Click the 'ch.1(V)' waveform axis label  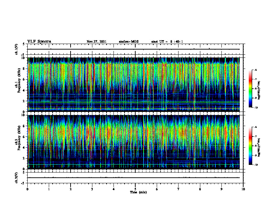click(17, 49)
